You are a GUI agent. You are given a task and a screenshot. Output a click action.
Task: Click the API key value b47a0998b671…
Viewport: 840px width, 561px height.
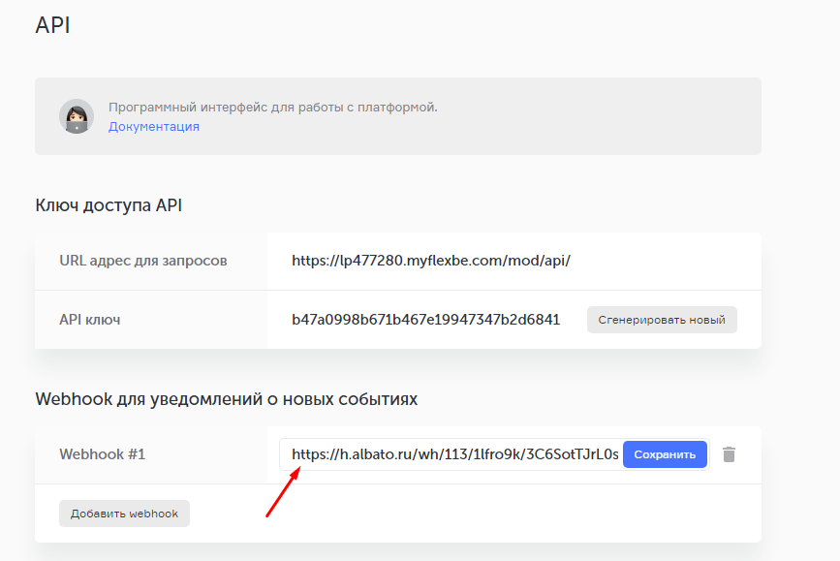tap(425, 320)
